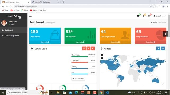Open the tab search chevron dropdown

[x=150, y=2]
